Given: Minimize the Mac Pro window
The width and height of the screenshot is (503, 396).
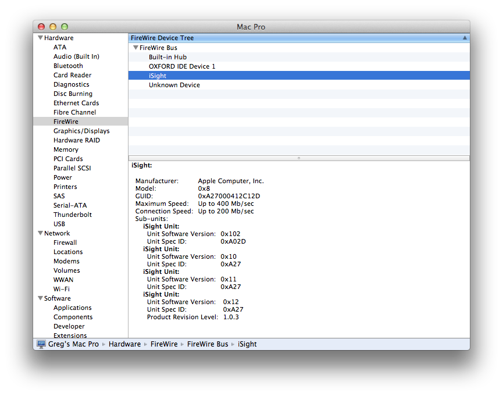Looking at the screenshot, I should click(x=53, y=27).
